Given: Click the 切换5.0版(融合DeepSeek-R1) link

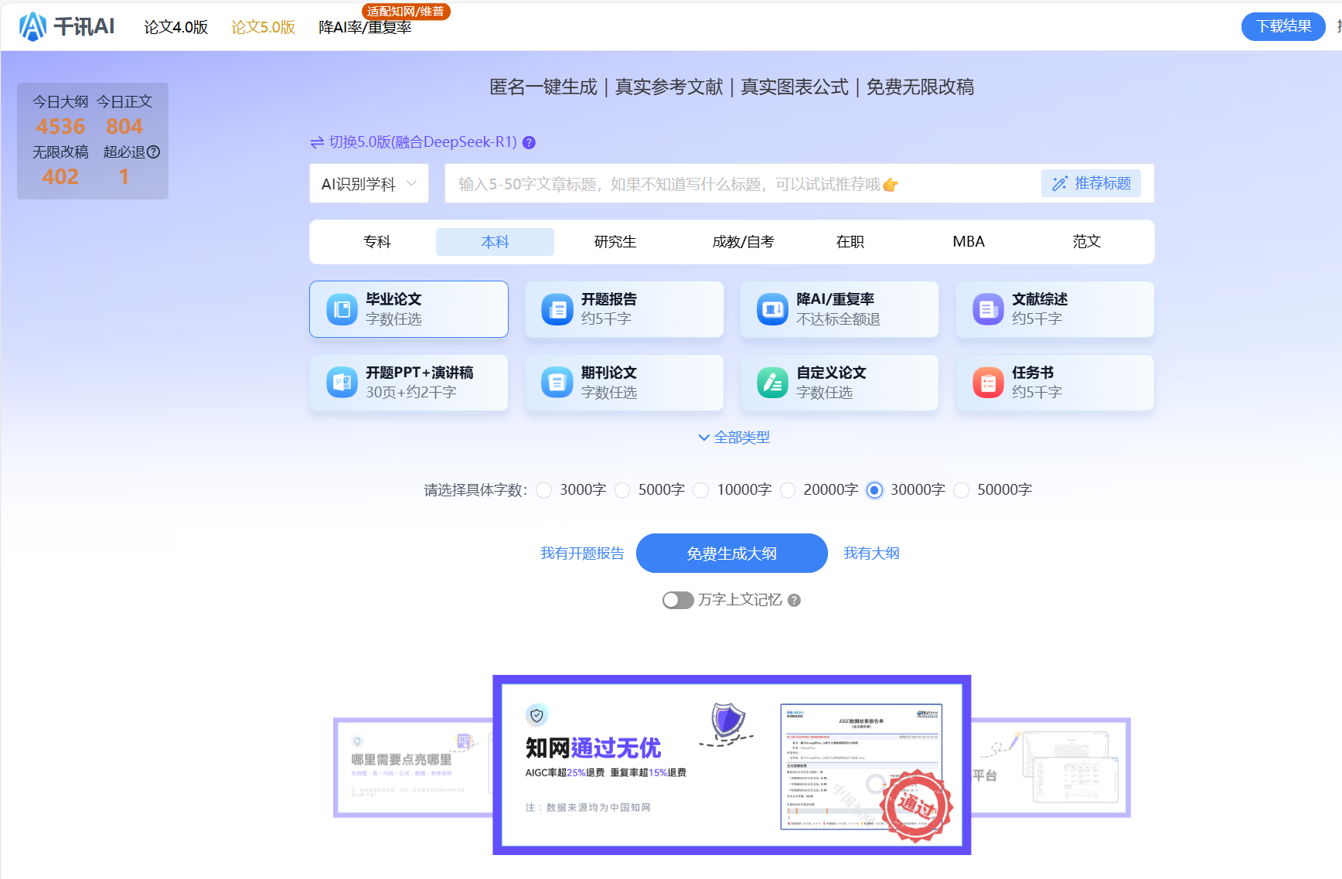Looking at the screenshot, I should coord(423,142).
